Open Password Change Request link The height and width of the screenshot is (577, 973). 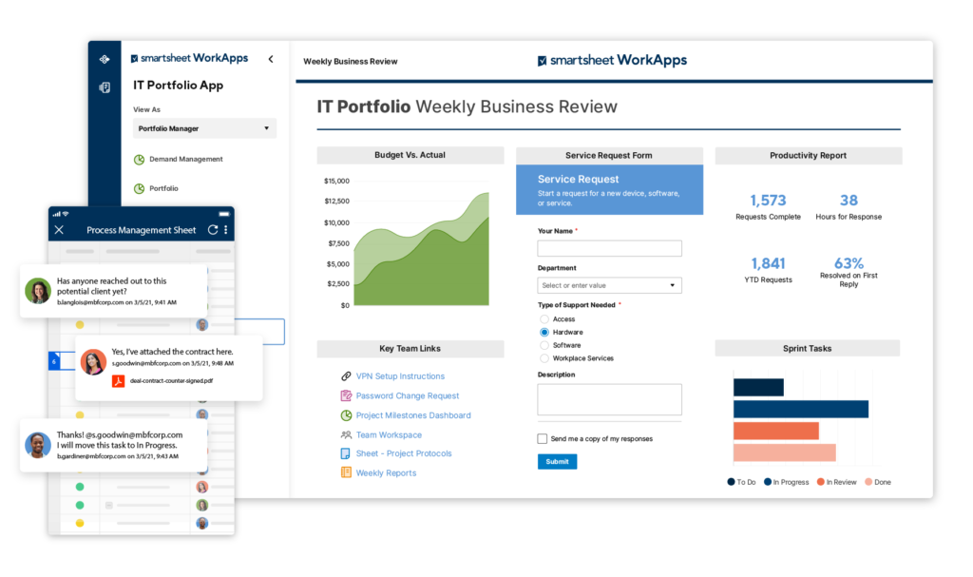[x=408, y=395]
